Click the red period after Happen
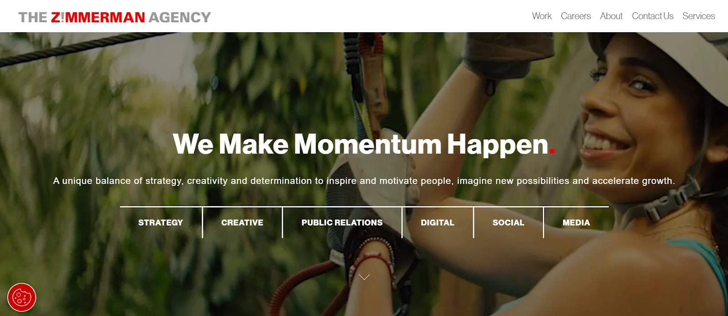Viewport: 728px width, 316px height. (x=552, y=152)
